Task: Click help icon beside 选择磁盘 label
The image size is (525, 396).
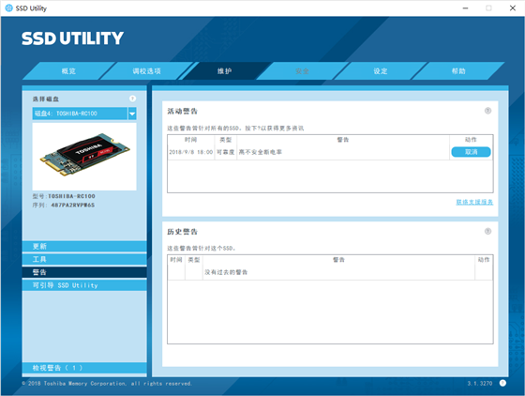Action: click(132, 99)
